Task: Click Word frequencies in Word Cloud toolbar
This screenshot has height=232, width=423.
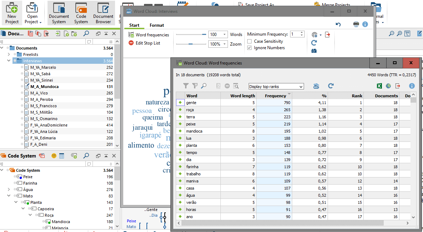Action: 149,35
